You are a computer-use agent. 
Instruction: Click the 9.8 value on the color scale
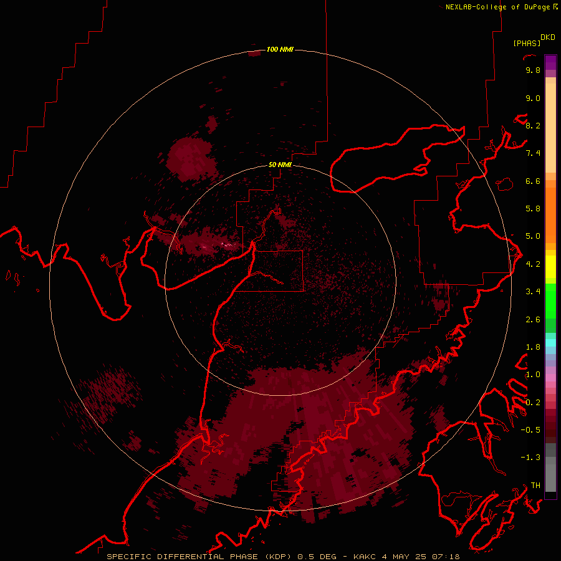coord(533,70)
